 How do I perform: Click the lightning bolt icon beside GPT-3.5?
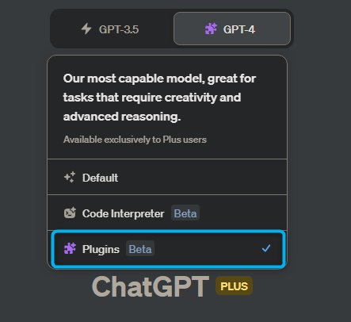tap(86, 29)
